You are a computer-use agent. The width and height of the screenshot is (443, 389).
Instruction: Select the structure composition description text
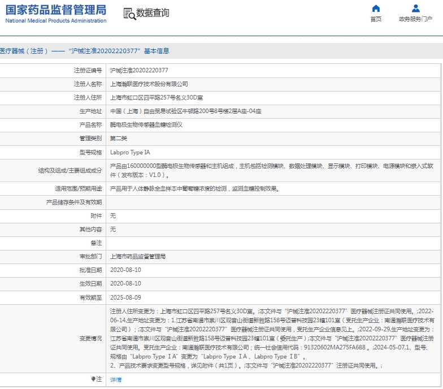pos(271,171)
